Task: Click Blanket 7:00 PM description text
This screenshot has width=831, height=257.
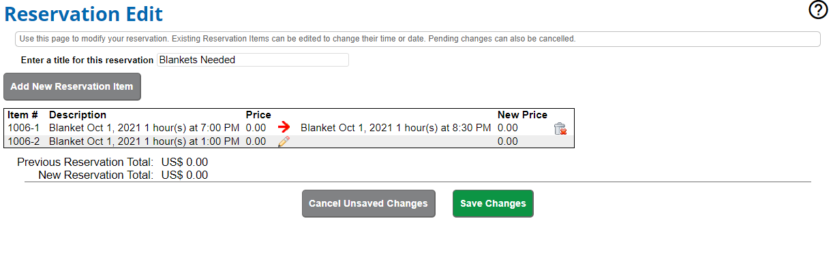Action: 144,127
